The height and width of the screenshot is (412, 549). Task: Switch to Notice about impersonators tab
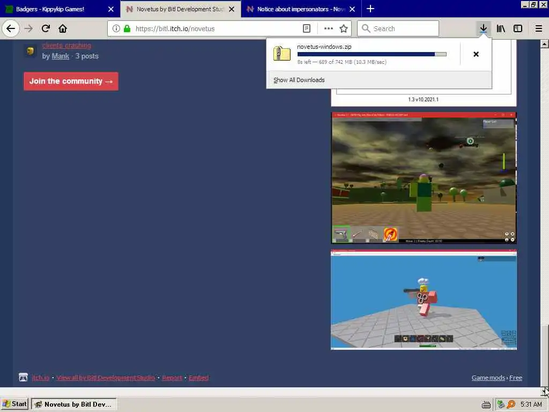pos(301,9)
